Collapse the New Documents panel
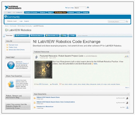The height and width of the screenshot is (115, 135). click(128, 94)
